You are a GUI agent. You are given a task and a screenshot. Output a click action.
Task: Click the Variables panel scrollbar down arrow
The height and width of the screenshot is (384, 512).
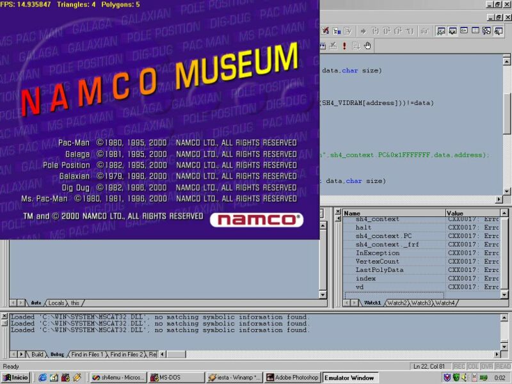pos(323,295)
